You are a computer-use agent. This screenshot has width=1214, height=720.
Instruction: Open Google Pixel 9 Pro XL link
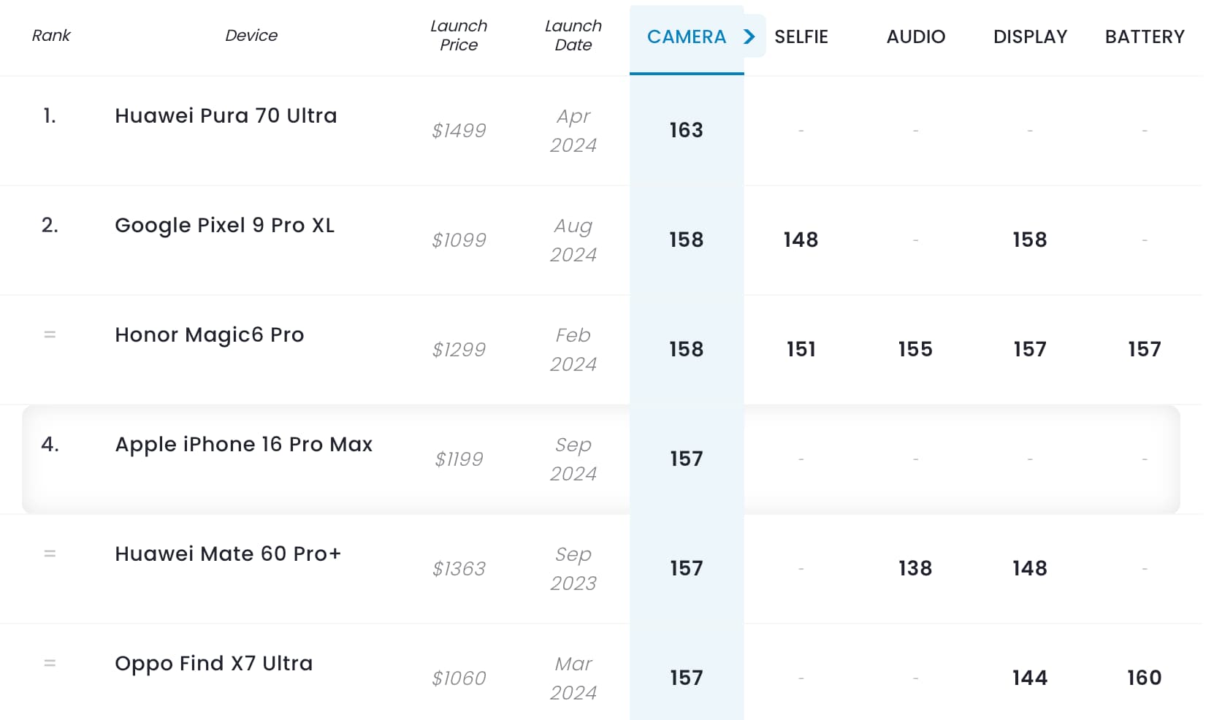[224, 225]
